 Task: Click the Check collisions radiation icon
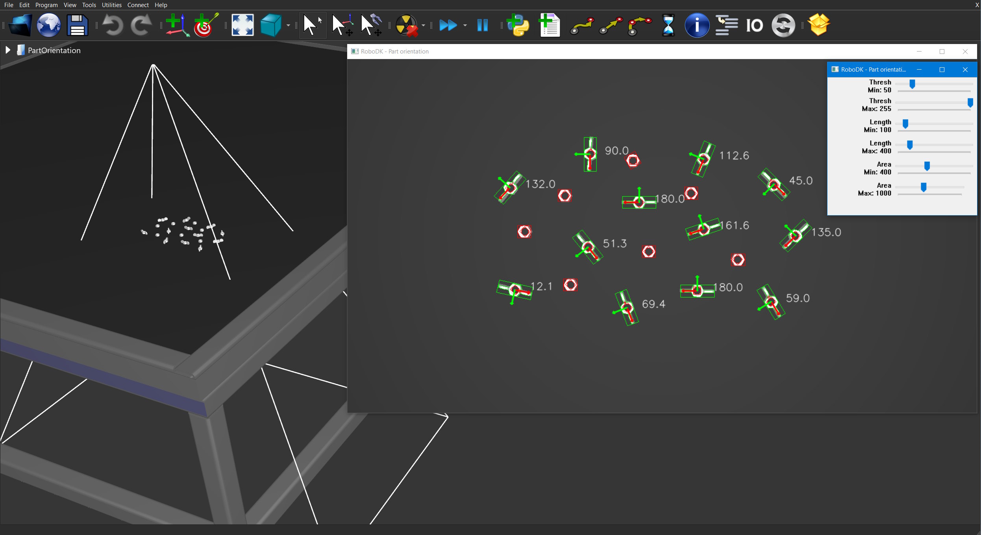click(x=405, y=26)
